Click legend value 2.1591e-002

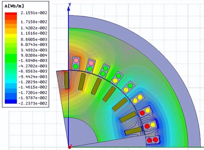[x=34, y=13]
